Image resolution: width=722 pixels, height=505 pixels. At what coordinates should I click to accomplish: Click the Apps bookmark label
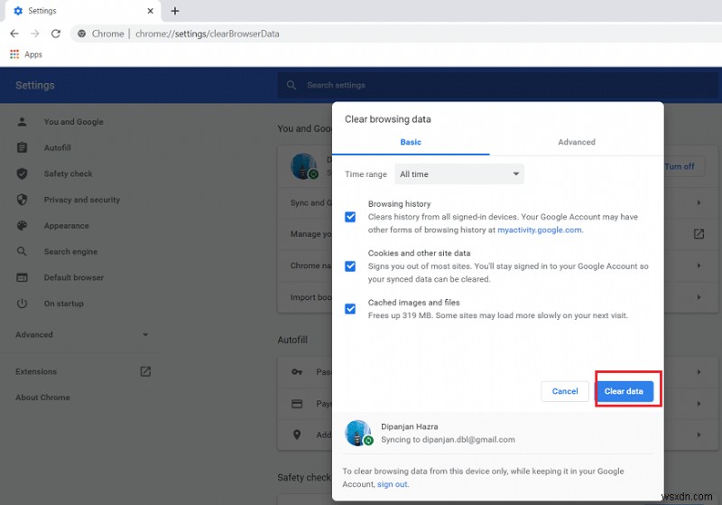point(33,54)
